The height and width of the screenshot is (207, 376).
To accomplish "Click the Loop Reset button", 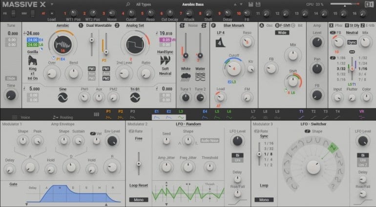I will click(x=139, y=186).
